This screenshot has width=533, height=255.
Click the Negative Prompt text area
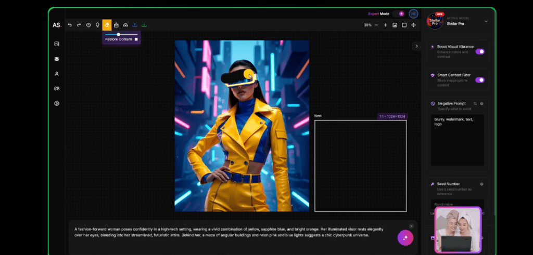pos(458,140)
